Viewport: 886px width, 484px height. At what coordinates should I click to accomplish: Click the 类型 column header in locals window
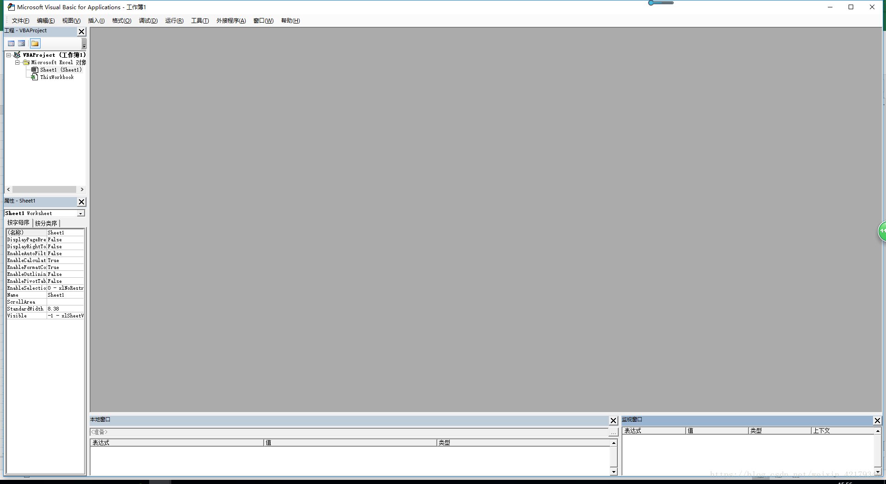pyautogui.click(x=524, y=442)
